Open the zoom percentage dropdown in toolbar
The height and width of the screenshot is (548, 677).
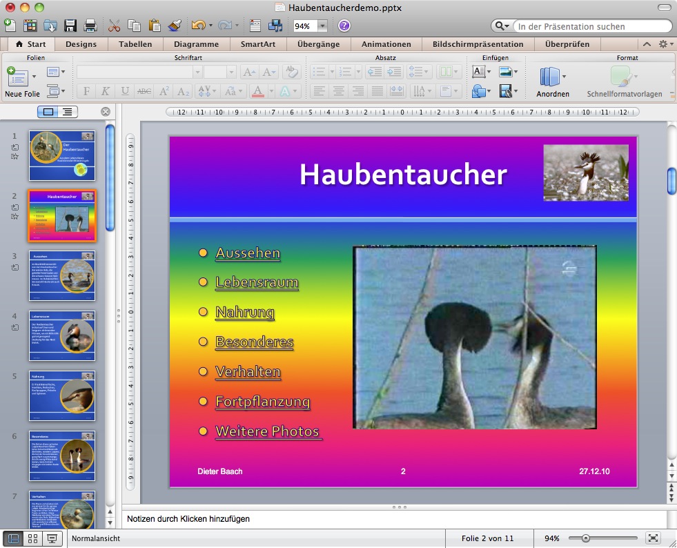point(322,26)
